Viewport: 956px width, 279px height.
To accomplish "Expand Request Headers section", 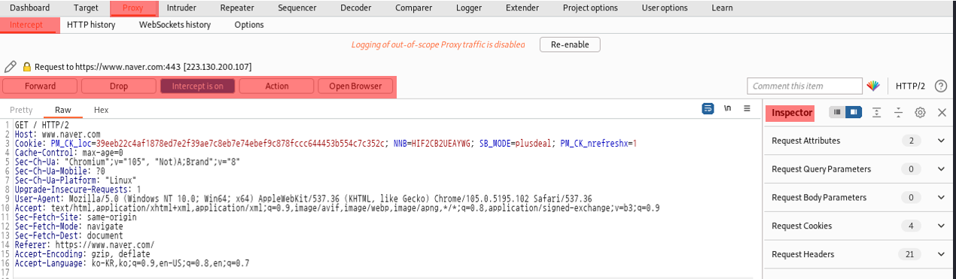I will (x=941, y=254).
